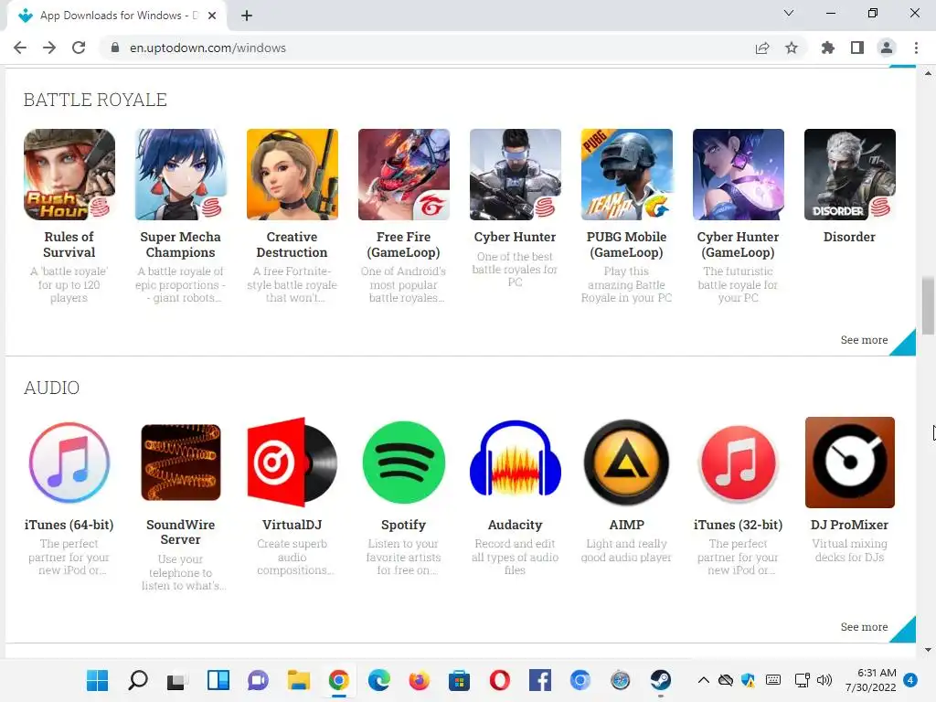Open the red iTunes (32-bit) icon
This screenshot has height=702, width=936.
click(x=739, y=463)
